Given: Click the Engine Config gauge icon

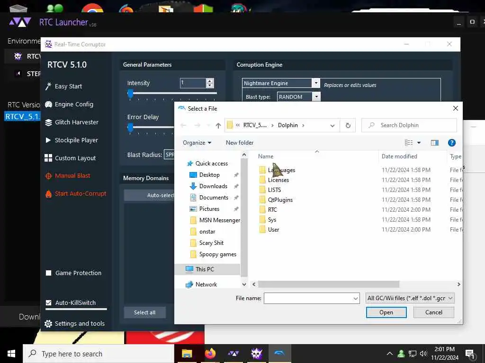Looking at the screenshot, I should point(49,104).
